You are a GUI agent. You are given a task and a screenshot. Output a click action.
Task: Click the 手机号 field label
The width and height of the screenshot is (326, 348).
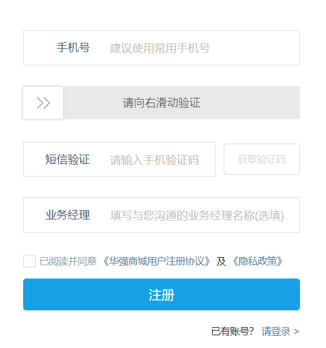[73, 47]
